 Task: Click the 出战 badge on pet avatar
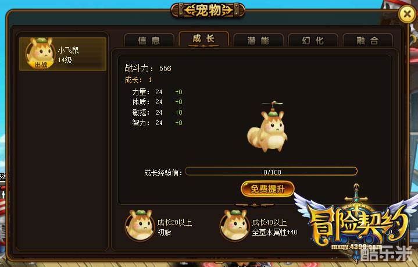[41, 65]
